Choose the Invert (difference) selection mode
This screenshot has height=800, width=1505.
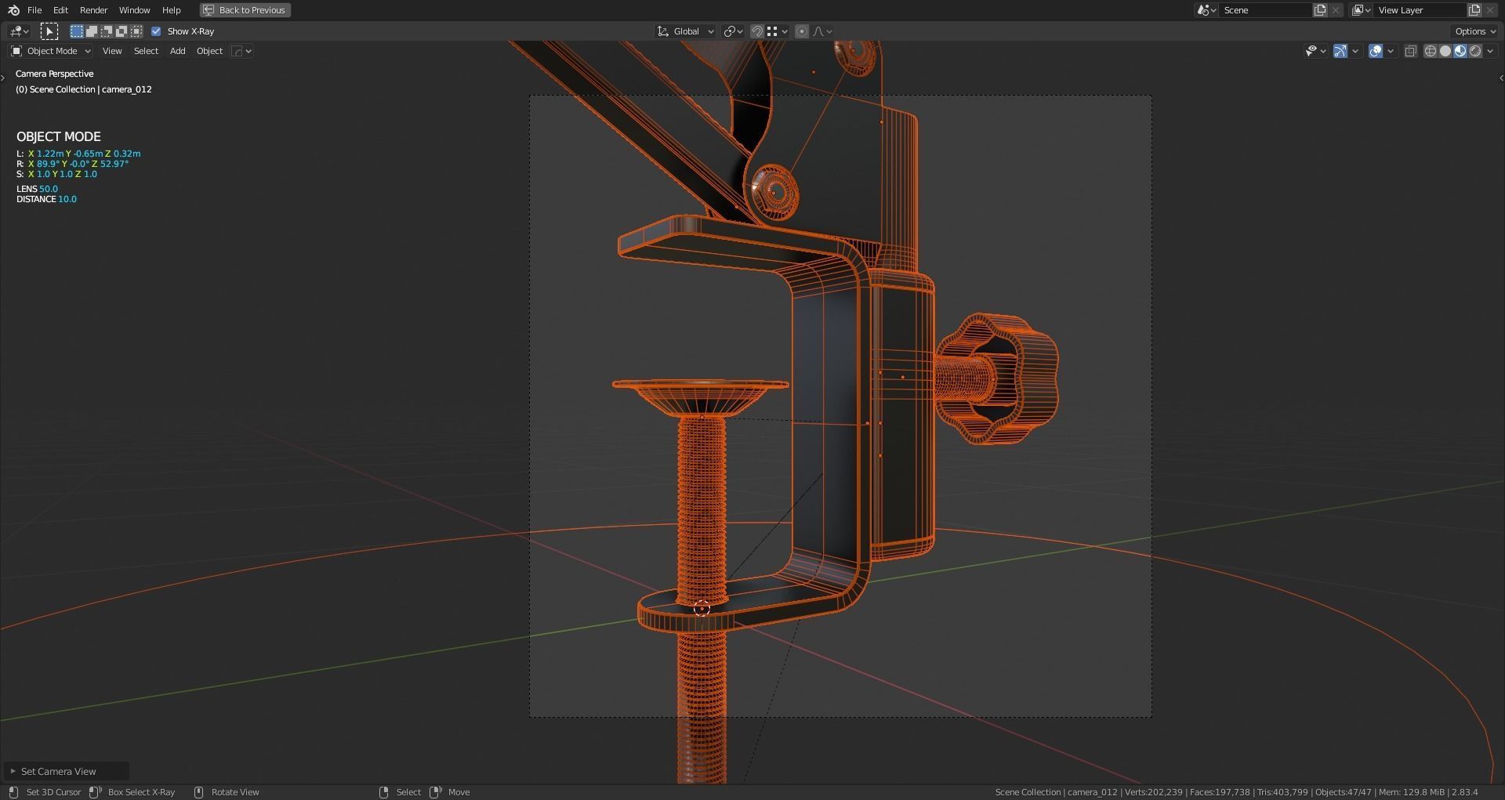tap(121, 31)
